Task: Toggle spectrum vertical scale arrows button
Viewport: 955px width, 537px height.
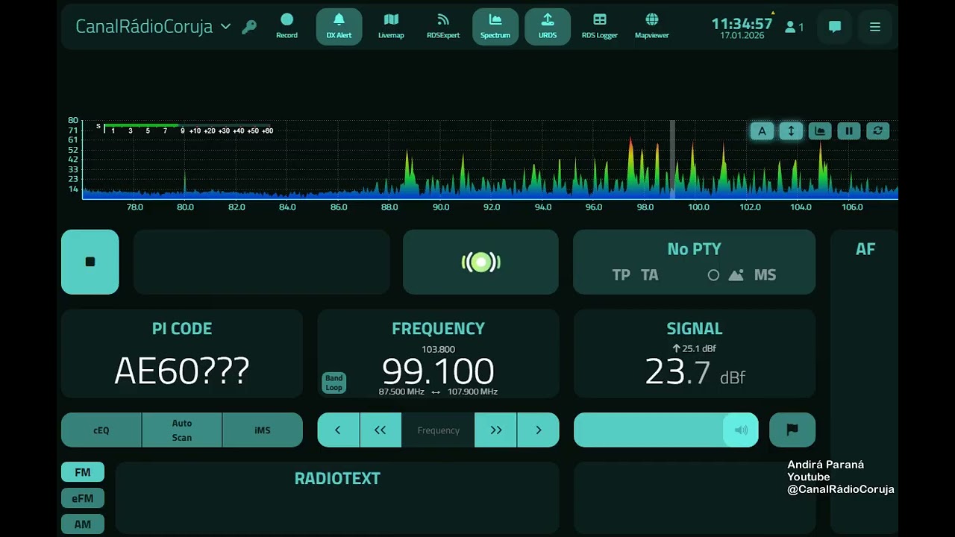Action: [x=791, y=131]
